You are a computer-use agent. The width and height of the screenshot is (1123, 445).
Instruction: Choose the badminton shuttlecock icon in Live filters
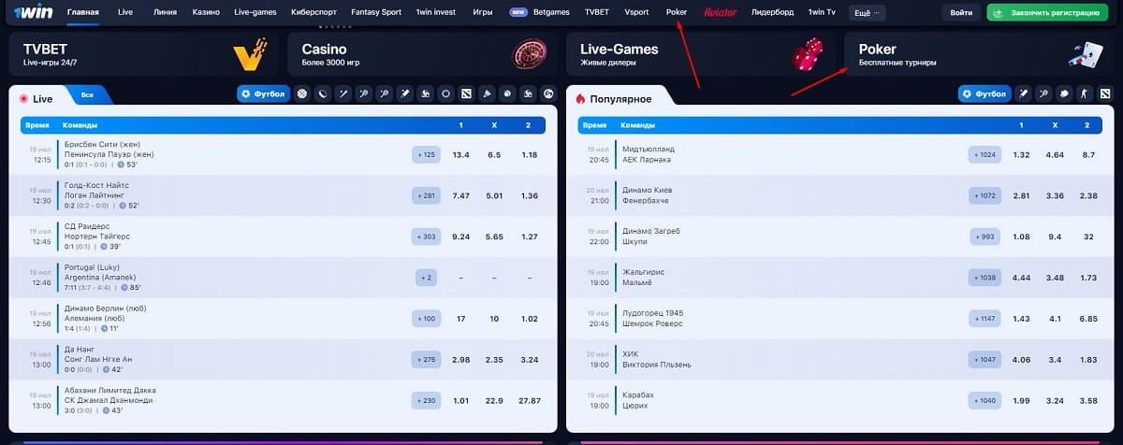click(487, 93)
